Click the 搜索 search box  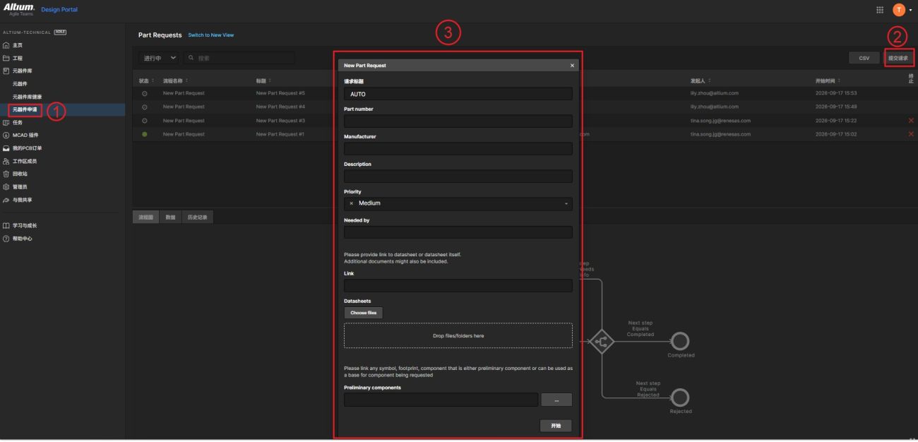tap(239, 58)
